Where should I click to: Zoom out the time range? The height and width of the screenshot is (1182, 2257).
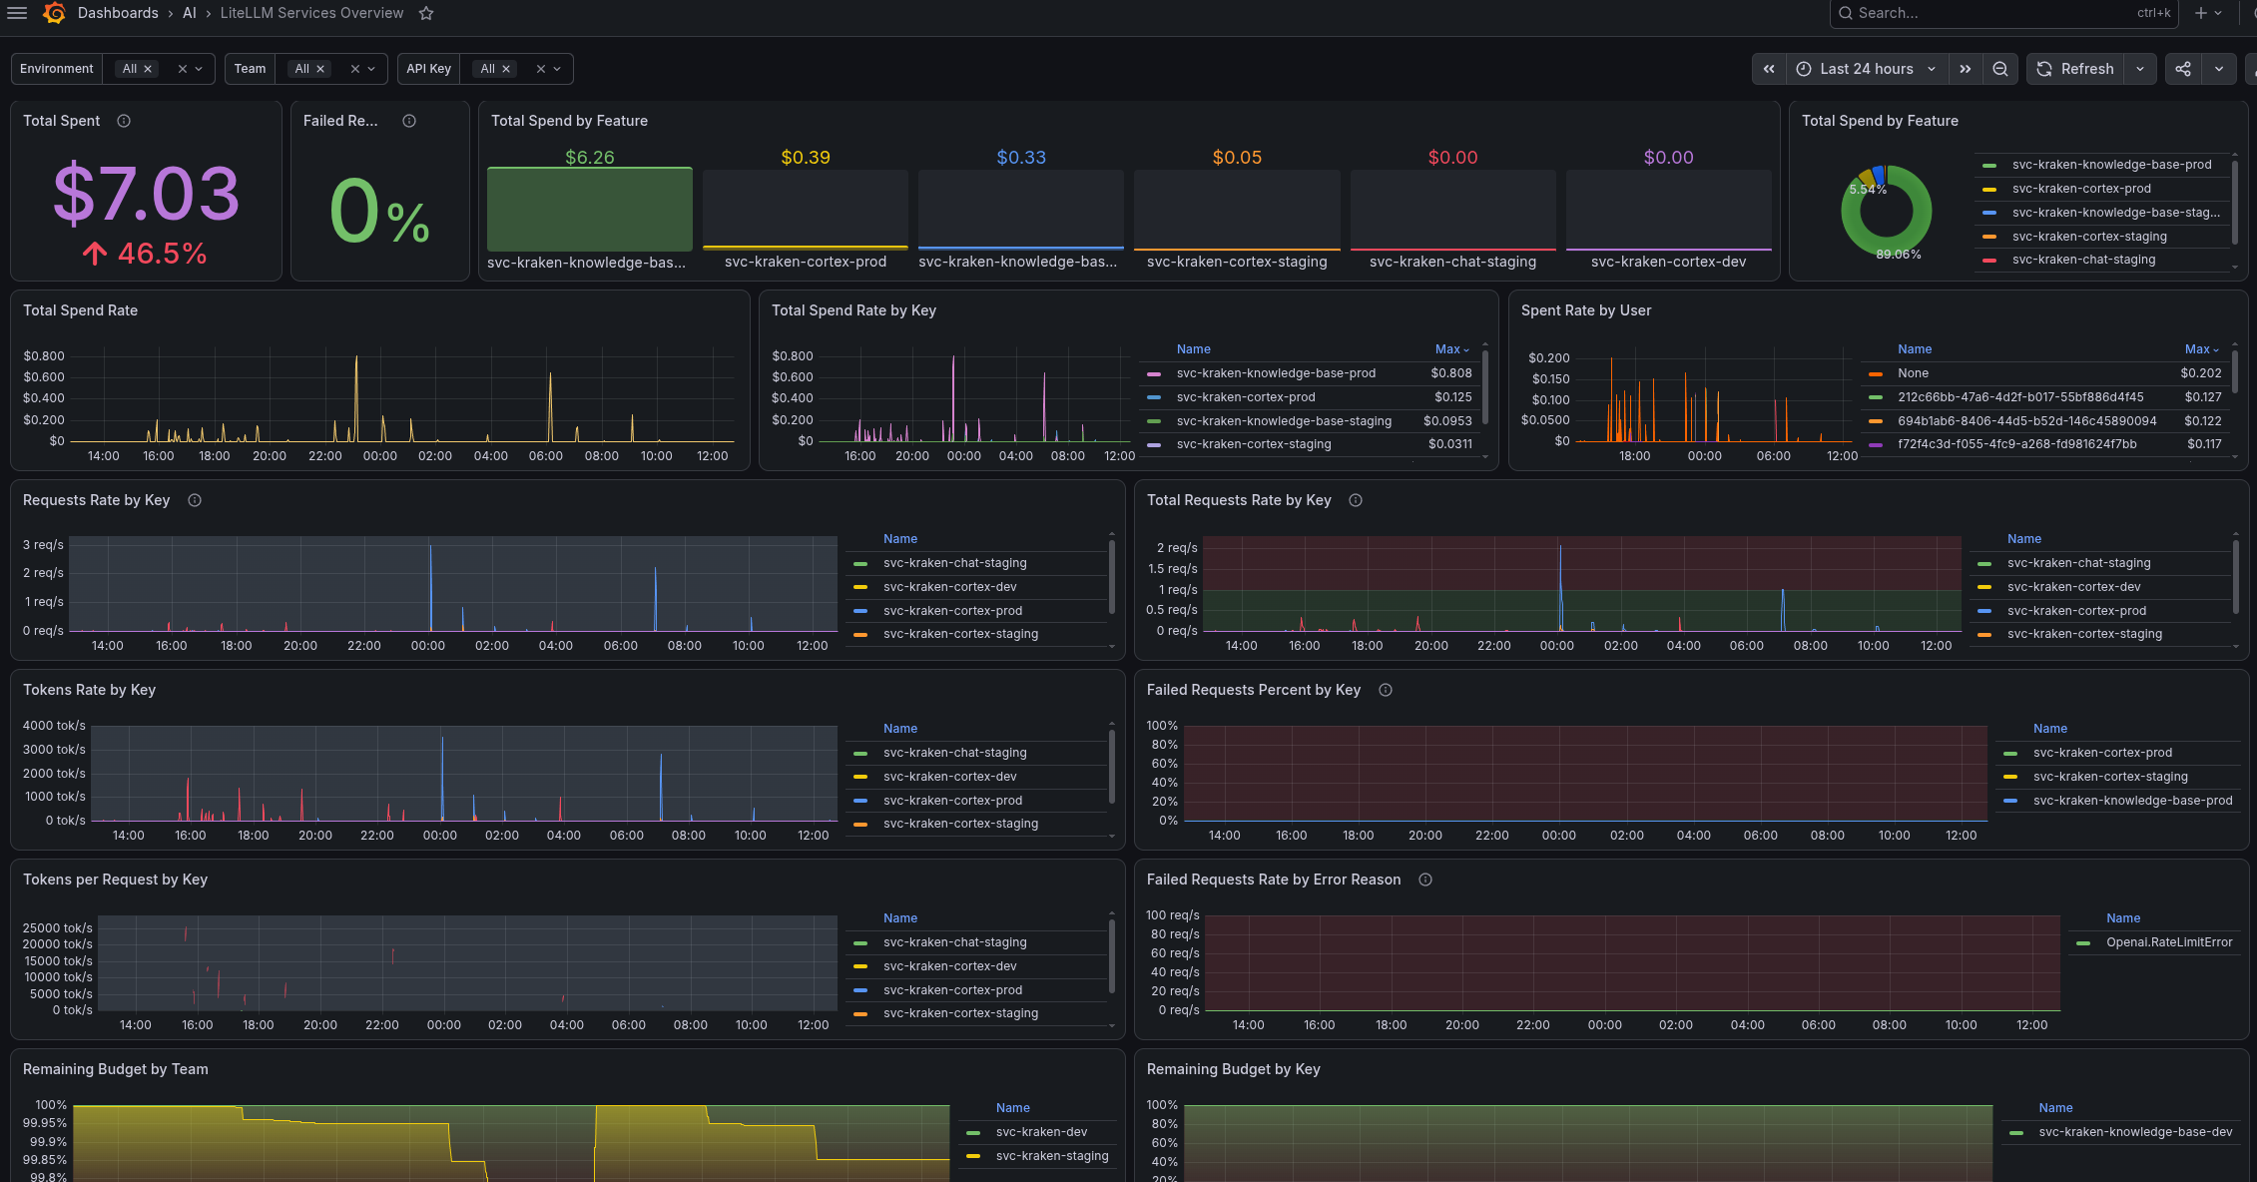(2000, 69)
